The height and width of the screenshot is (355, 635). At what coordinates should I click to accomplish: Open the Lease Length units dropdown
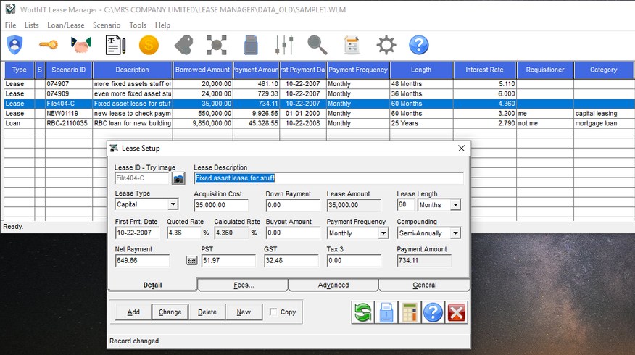point(455,205)
